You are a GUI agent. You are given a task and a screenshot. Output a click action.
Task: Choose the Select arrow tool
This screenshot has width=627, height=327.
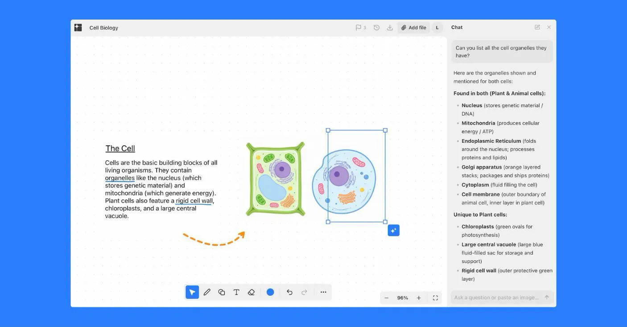pos(192,292)
